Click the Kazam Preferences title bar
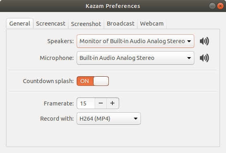This screenshot has width=226, height=153. tap(113, 6)
